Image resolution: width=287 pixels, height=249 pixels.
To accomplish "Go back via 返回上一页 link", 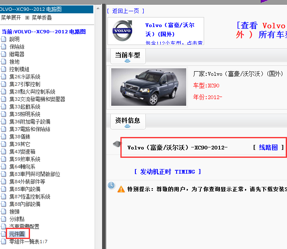I will tap(125, 11).
